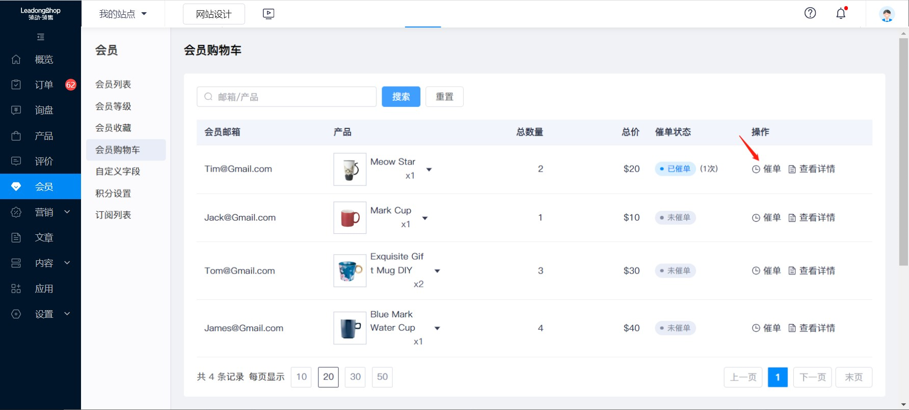View details 查看详情 for Tim@Gmail.com
909x410 pixels.
point(812,169)
